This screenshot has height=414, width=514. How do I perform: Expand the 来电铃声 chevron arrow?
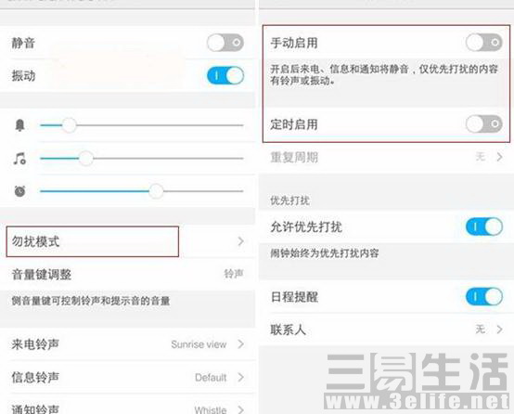241,344
